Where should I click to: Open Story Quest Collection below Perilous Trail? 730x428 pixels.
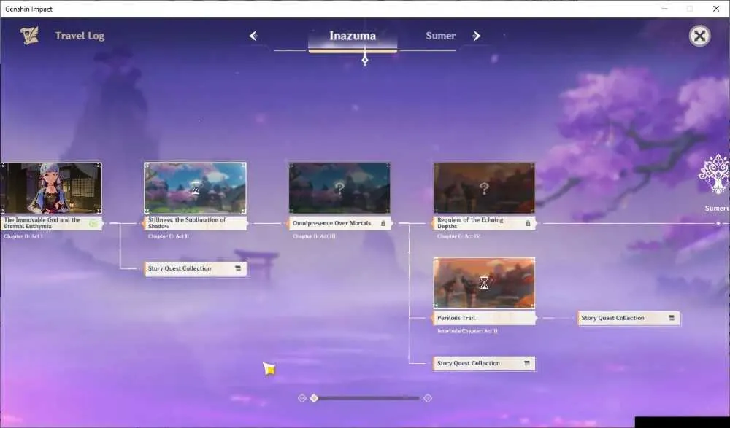pyautogui.click(x=484, y=363)
